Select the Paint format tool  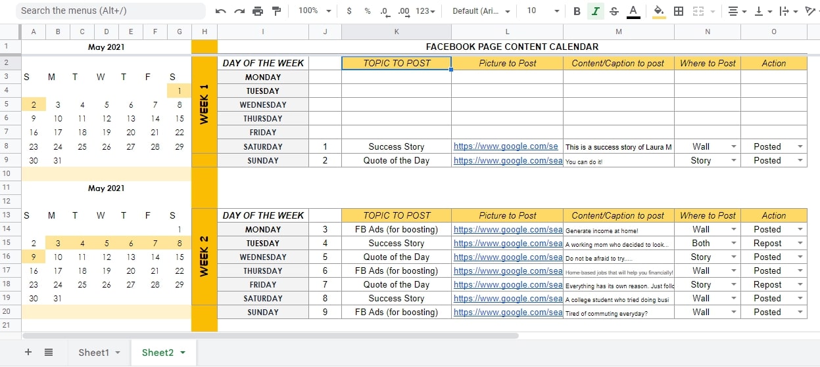pyautogui.click(x=276, y=11)
